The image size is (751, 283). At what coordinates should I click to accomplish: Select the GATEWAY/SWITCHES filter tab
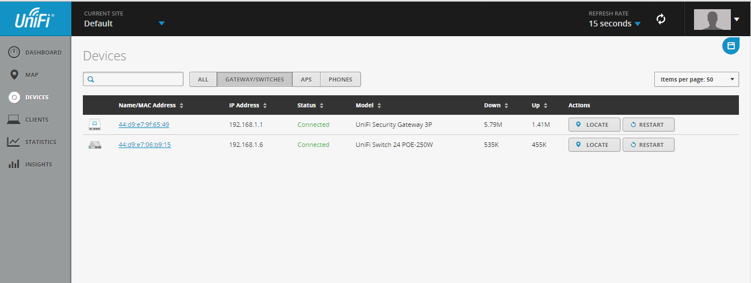click(254, 79)
